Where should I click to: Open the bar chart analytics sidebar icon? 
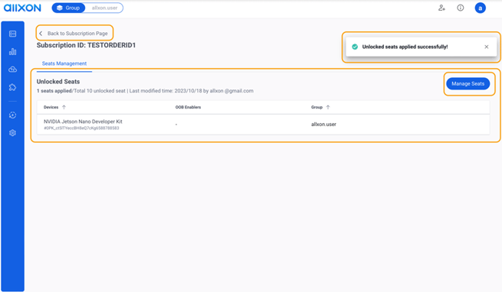pyautogui.click(x=12, y=51)
